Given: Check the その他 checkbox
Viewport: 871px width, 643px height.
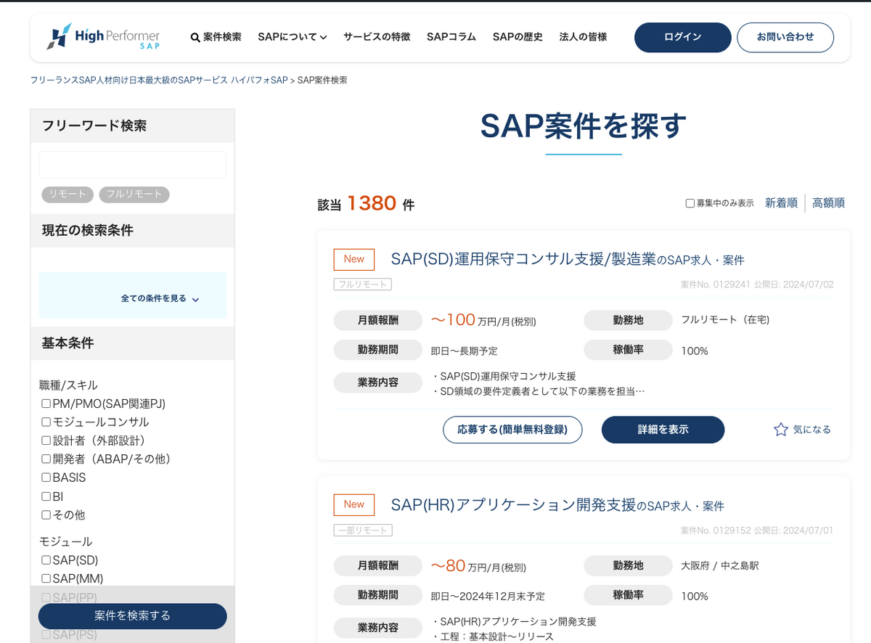Looking at the screenshot, I should tap(46, 515).
